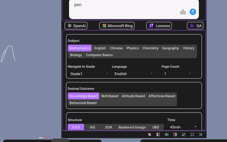
Task: Open the QA tab
Action: click(x=195, y=26)
